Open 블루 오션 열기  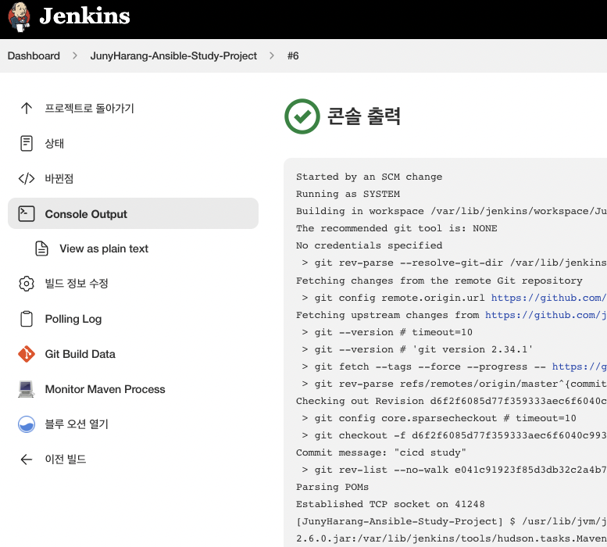[77, 424]
